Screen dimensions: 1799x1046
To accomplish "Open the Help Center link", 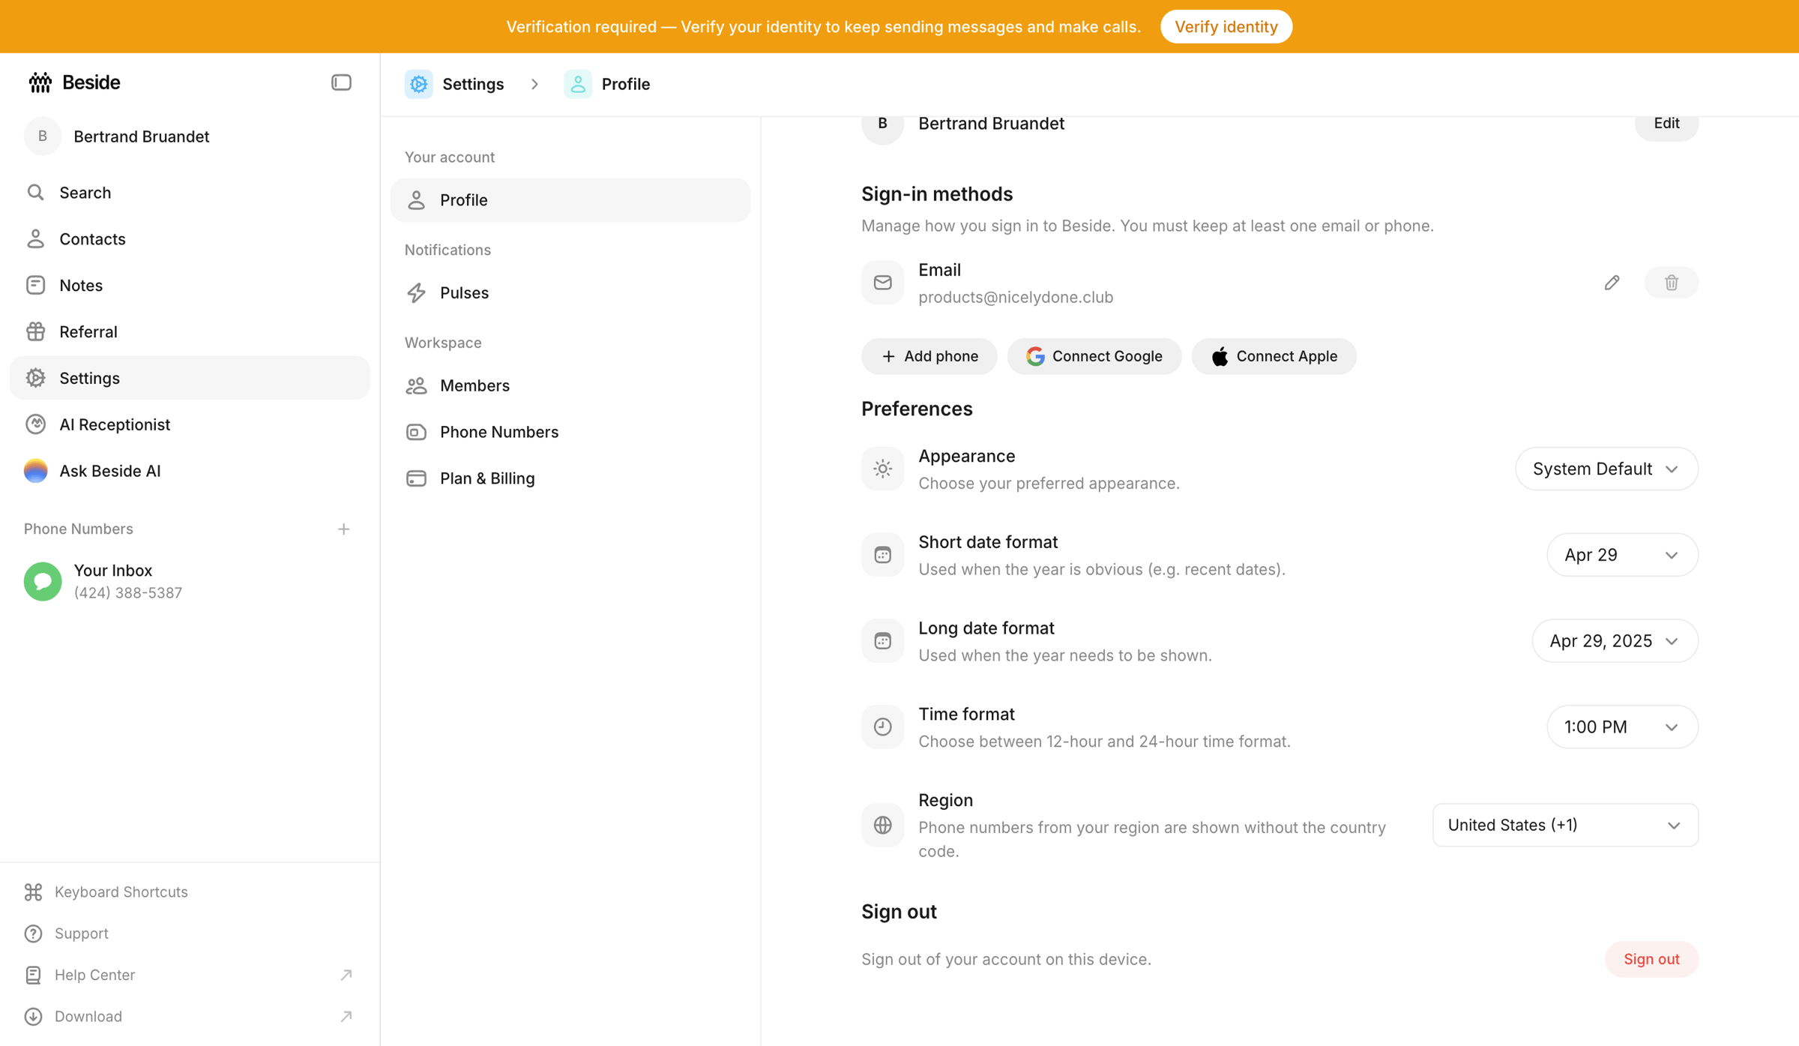I will click(x=190, y=976).
